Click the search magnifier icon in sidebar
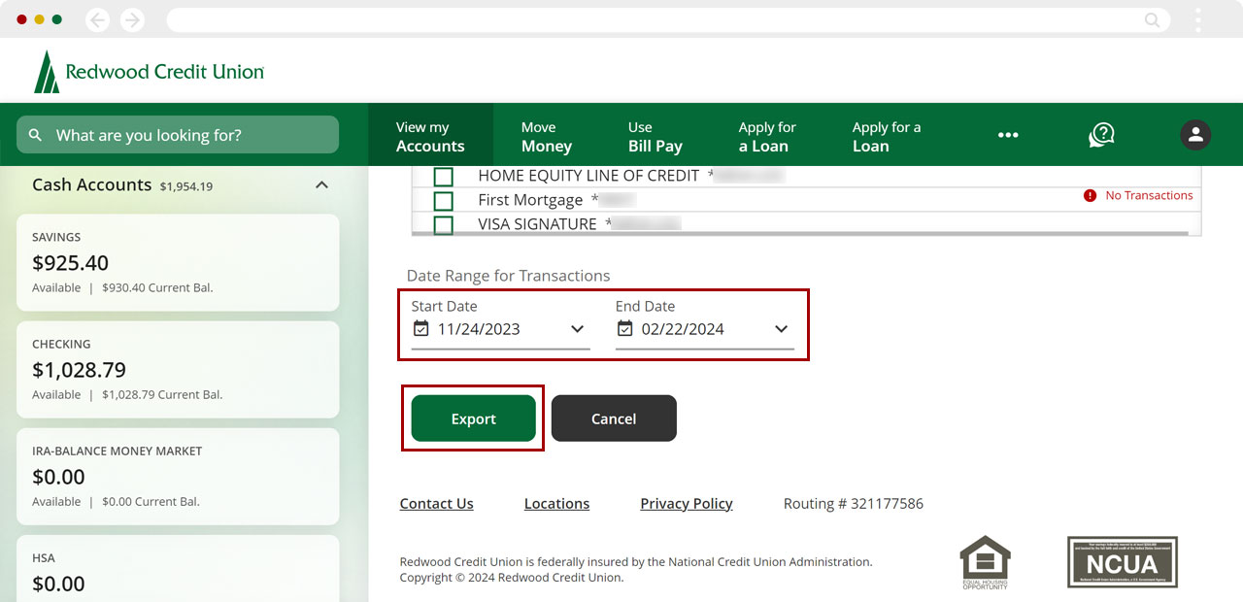 (36, 135)
